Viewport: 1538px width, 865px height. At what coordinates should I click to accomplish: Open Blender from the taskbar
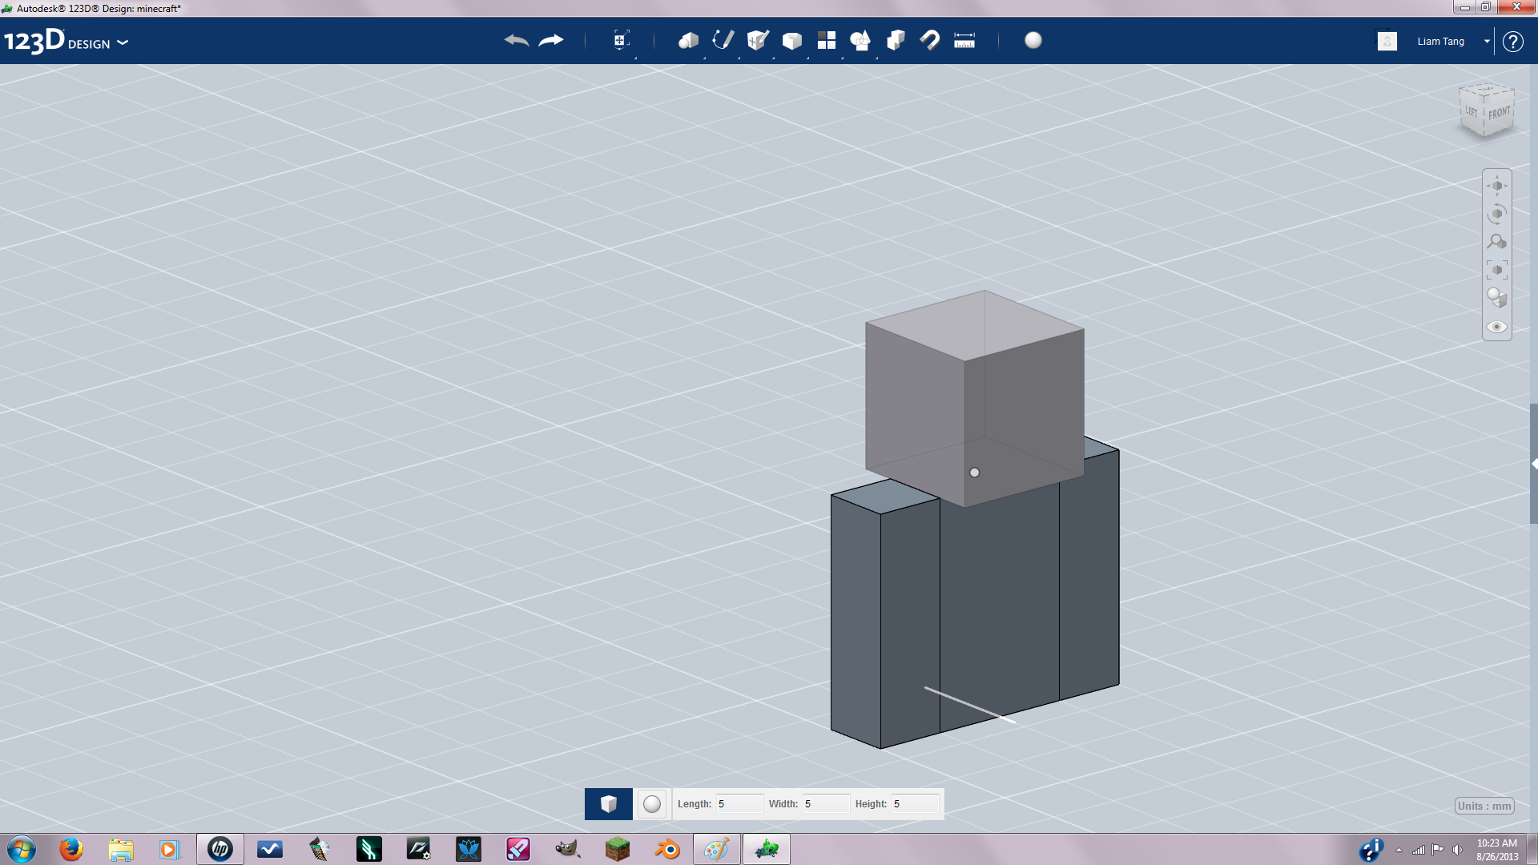tap(667, 849)
